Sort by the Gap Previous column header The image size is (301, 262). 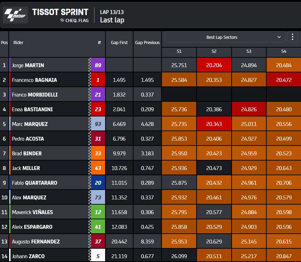147,43
